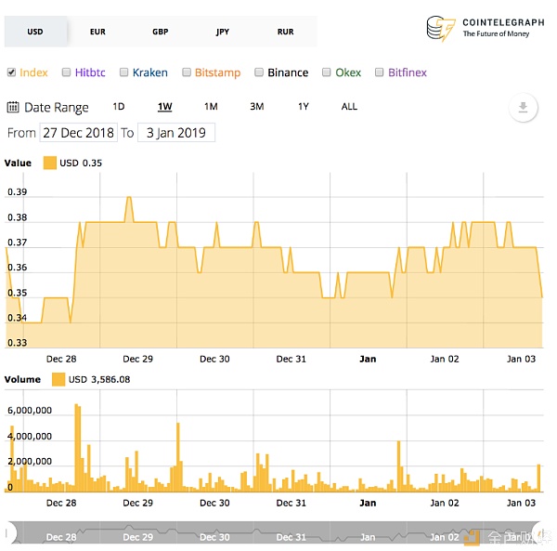Enable the Kraken checkbox

tap(123, 72)
